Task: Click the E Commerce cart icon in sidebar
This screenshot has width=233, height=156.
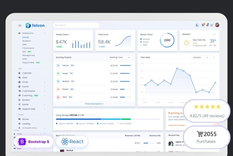Action: 20,91
